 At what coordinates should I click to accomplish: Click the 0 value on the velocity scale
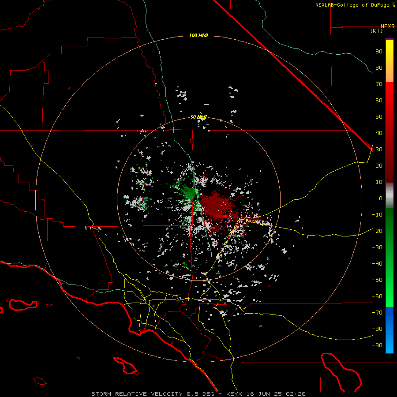pyautogui.click(x=381, y=198)
